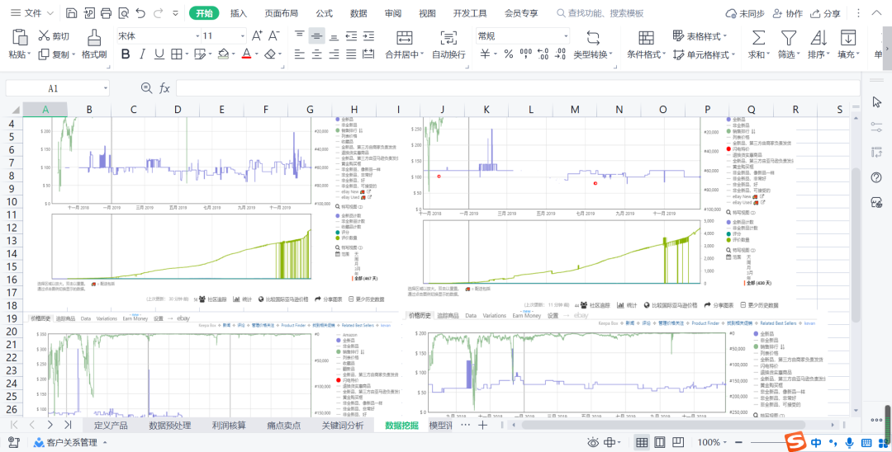This screenshot has width=892, height=452.
Task: Open the font name dropdown (宋体)
Action: 197,35
